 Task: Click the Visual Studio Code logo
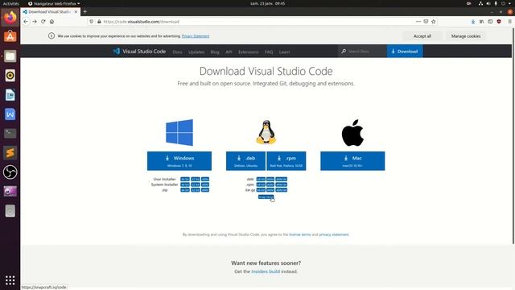click(x=139, y=52)
